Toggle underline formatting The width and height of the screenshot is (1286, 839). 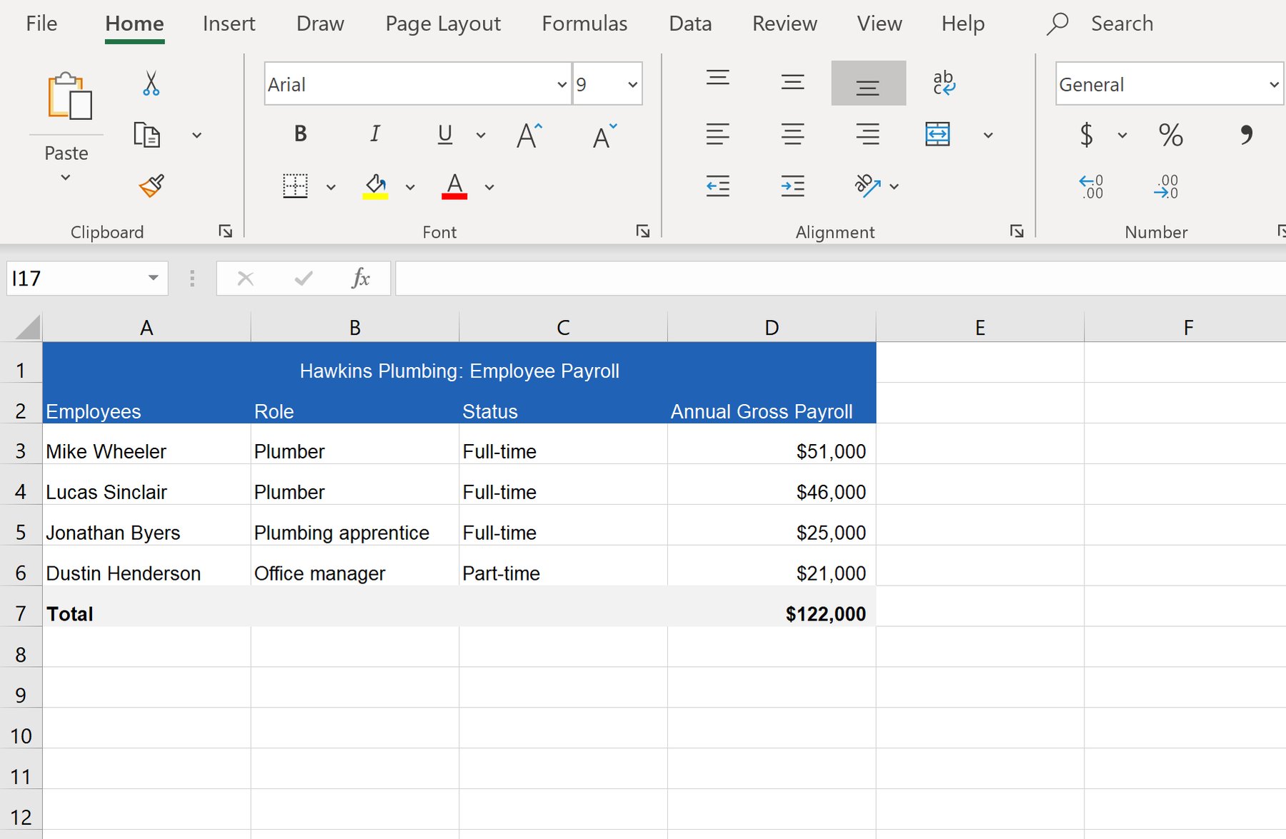[444, 135]
